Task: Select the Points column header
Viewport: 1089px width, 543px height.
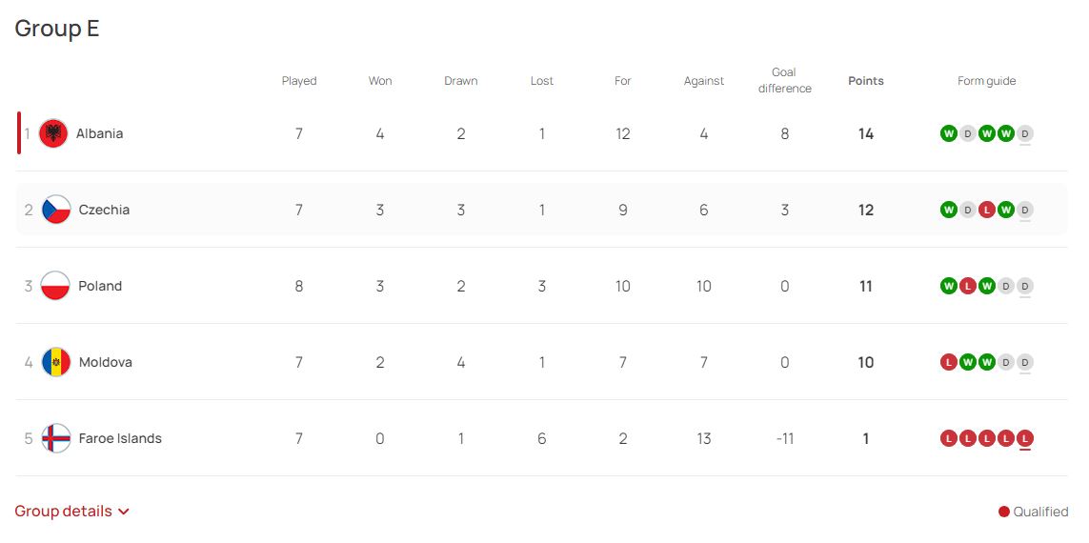Action: click(x=865, y=81)
